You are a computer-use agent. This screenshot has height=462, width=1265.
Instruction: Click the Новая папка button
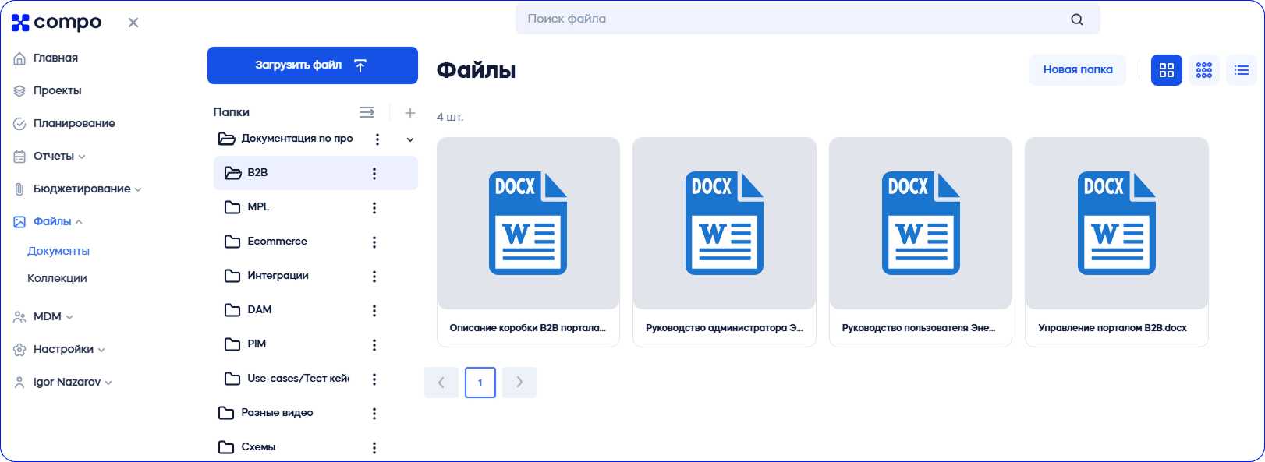[x=1077, y=70]
